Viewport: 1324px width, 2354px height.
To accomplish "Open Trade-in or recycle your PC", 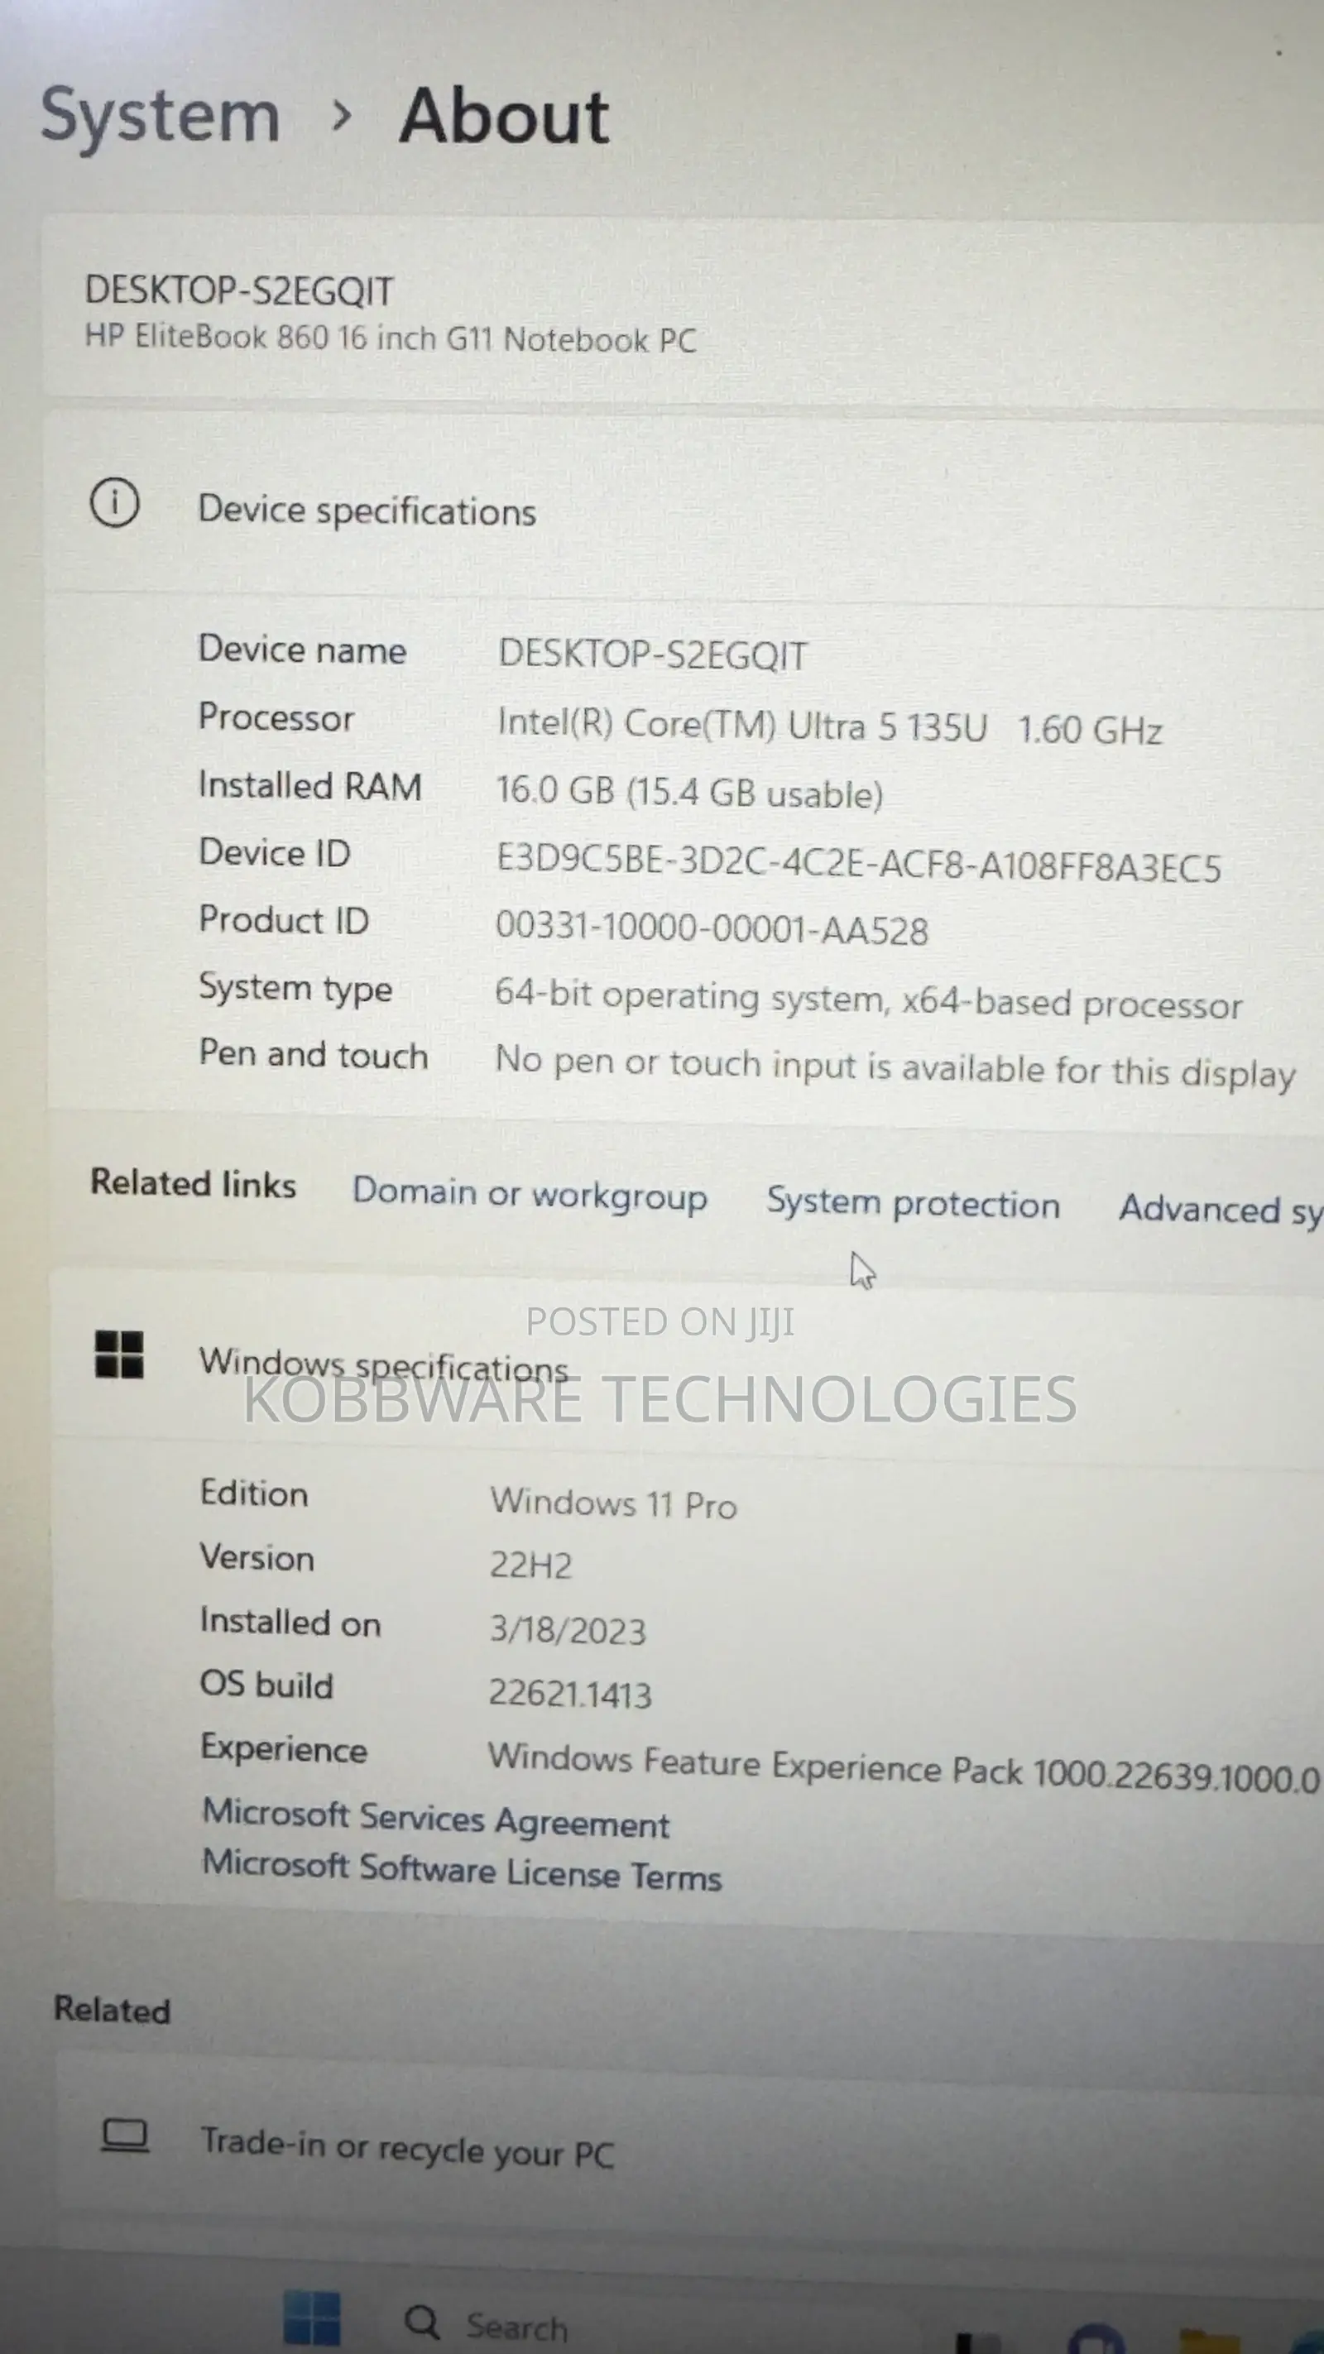I will 690,2147.
